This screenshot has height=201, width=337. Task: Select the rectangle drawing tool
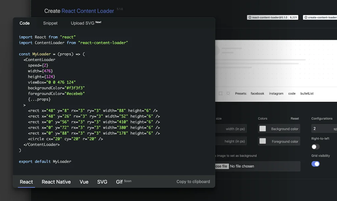[x=220, y=93]
